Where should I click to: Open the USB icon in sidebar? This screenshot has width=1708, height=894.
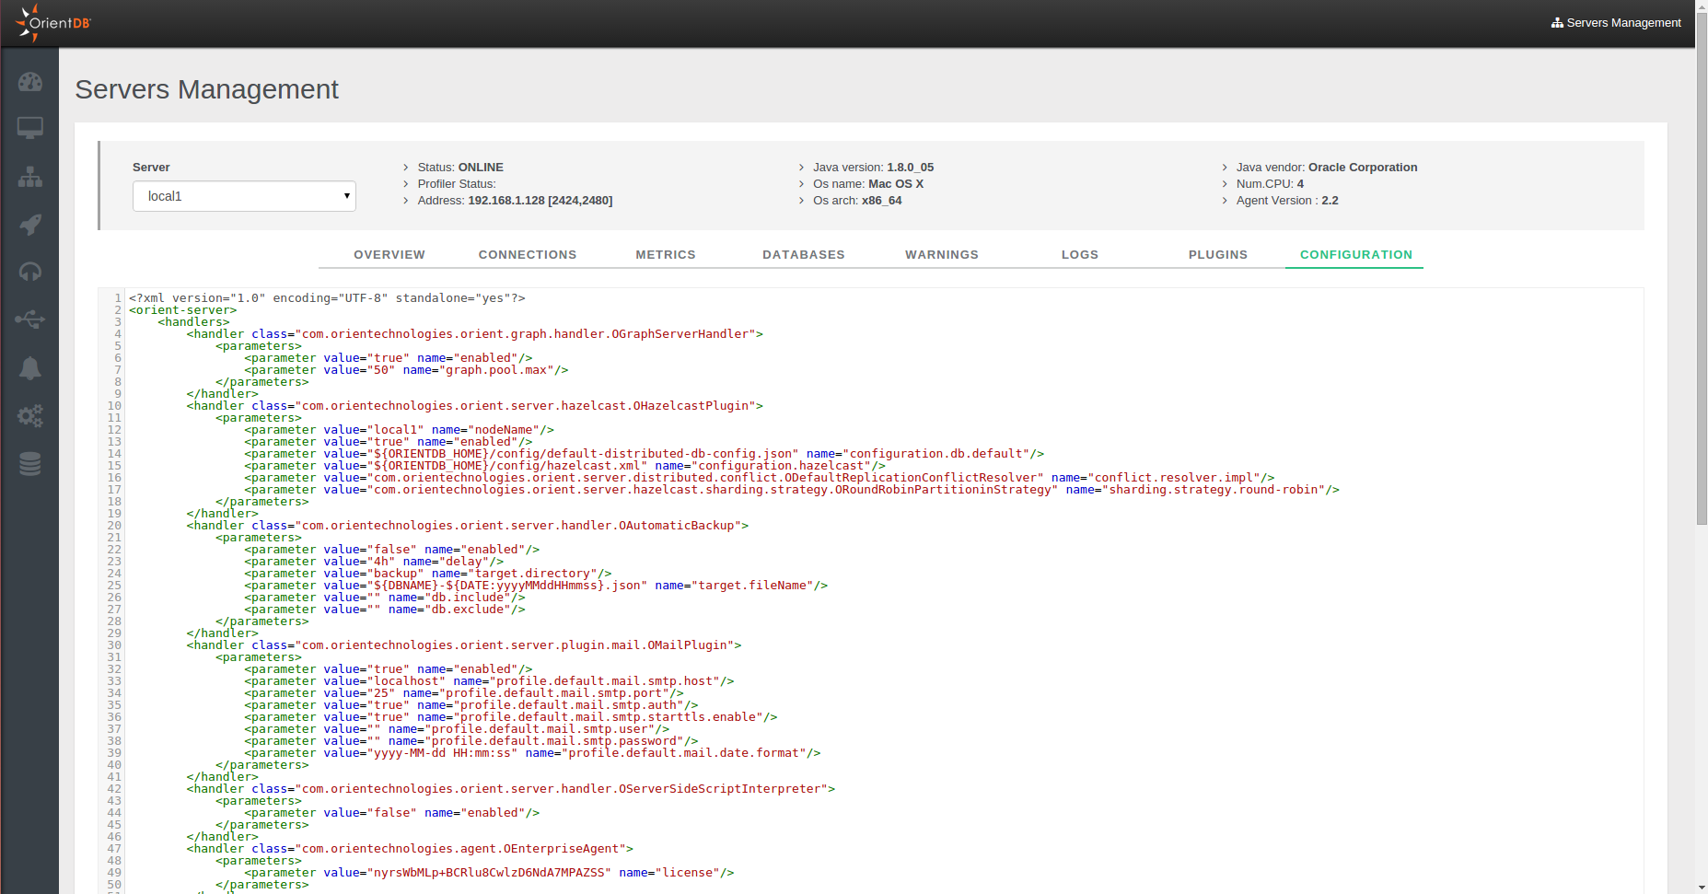30,319
